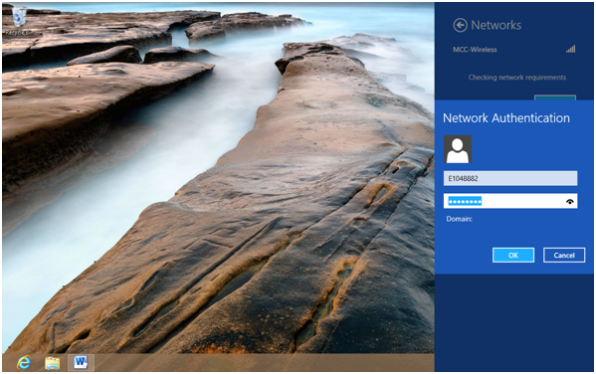Click the Domain label
The image size is (596, 374).
459,219
